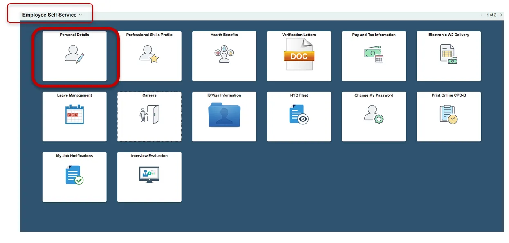Screen dimensions: 509x243
Task: Click the "Change My Password" tile title
Action: [374, 95]
